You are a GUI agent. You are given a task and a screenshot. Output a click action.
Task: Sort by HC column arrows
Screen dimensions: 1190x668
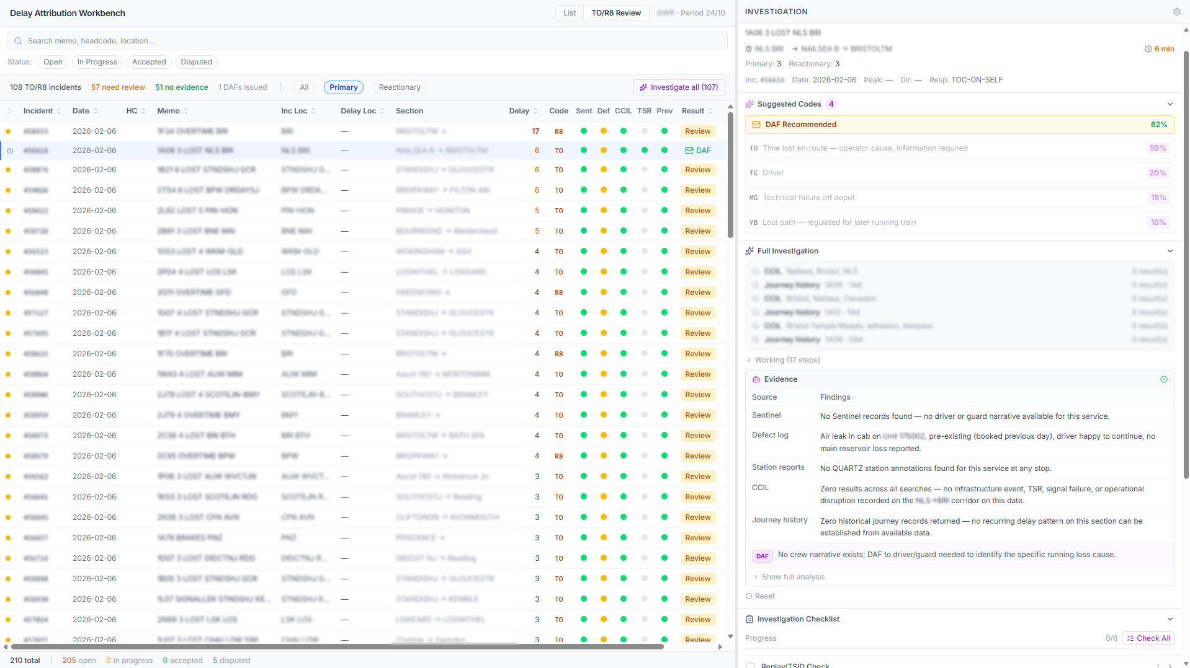143,111
